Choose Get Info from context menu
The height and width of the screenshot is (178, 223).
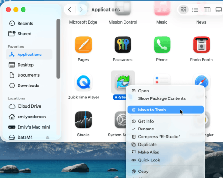coord(166,121)
